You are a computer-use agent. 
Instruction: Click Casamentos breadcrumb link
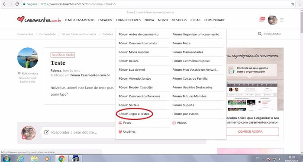point(25,34)
